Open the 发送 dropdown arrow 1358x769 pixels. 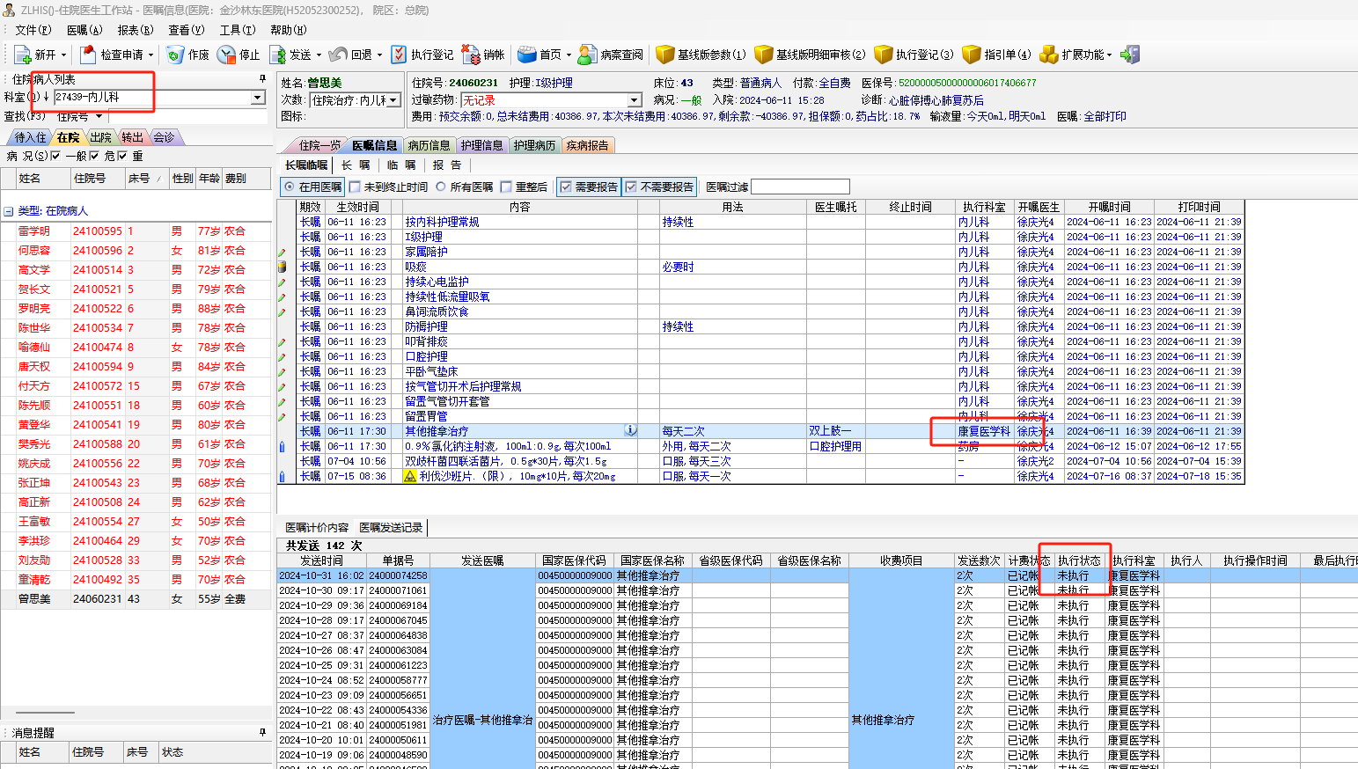[x=319, y=55]
